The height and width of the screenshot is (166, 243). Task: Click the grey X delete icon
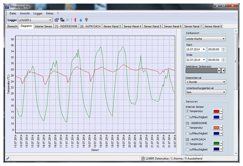[x=68, y=20]
